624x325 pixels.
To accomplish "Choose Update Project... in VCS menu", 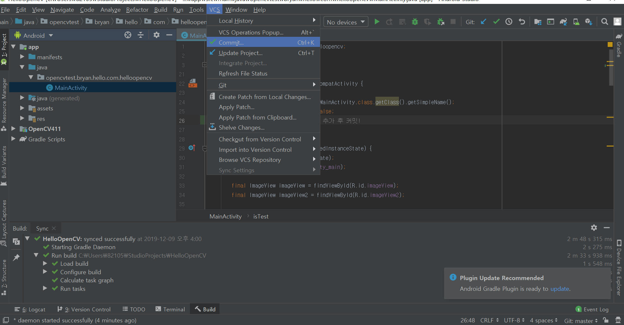I will pos(263,53).
